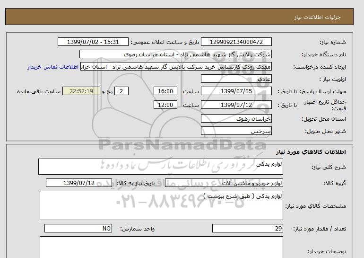This screenshot has width=364, height=258.
Task: Click the label اولویت نیاز
Action: click(333, 79)
